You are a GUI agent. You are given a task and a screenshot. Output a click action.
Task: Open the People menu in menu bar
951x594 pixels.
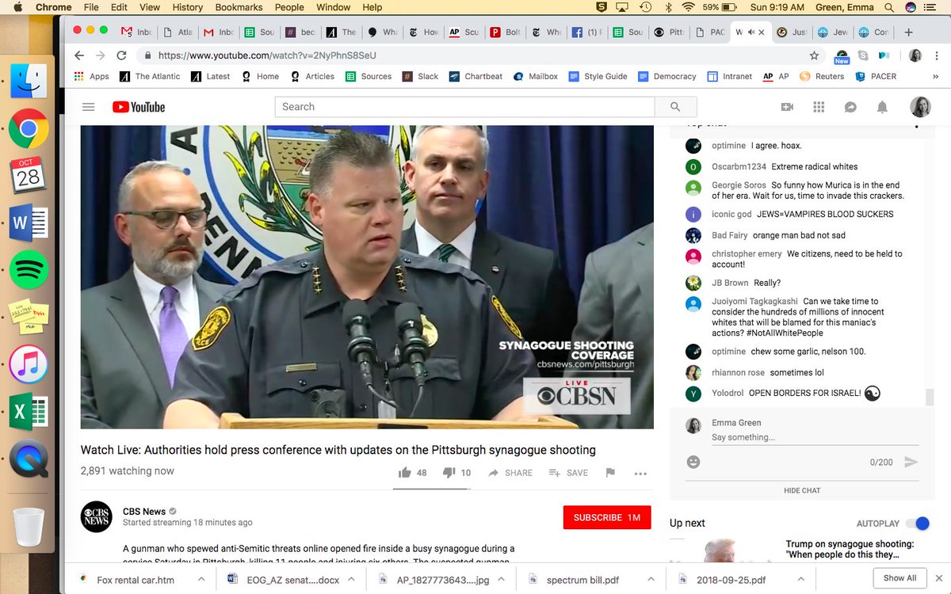pos(289,7)
